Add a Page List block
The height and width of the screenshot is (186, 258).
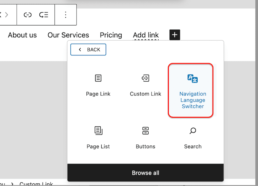(98, 137)
